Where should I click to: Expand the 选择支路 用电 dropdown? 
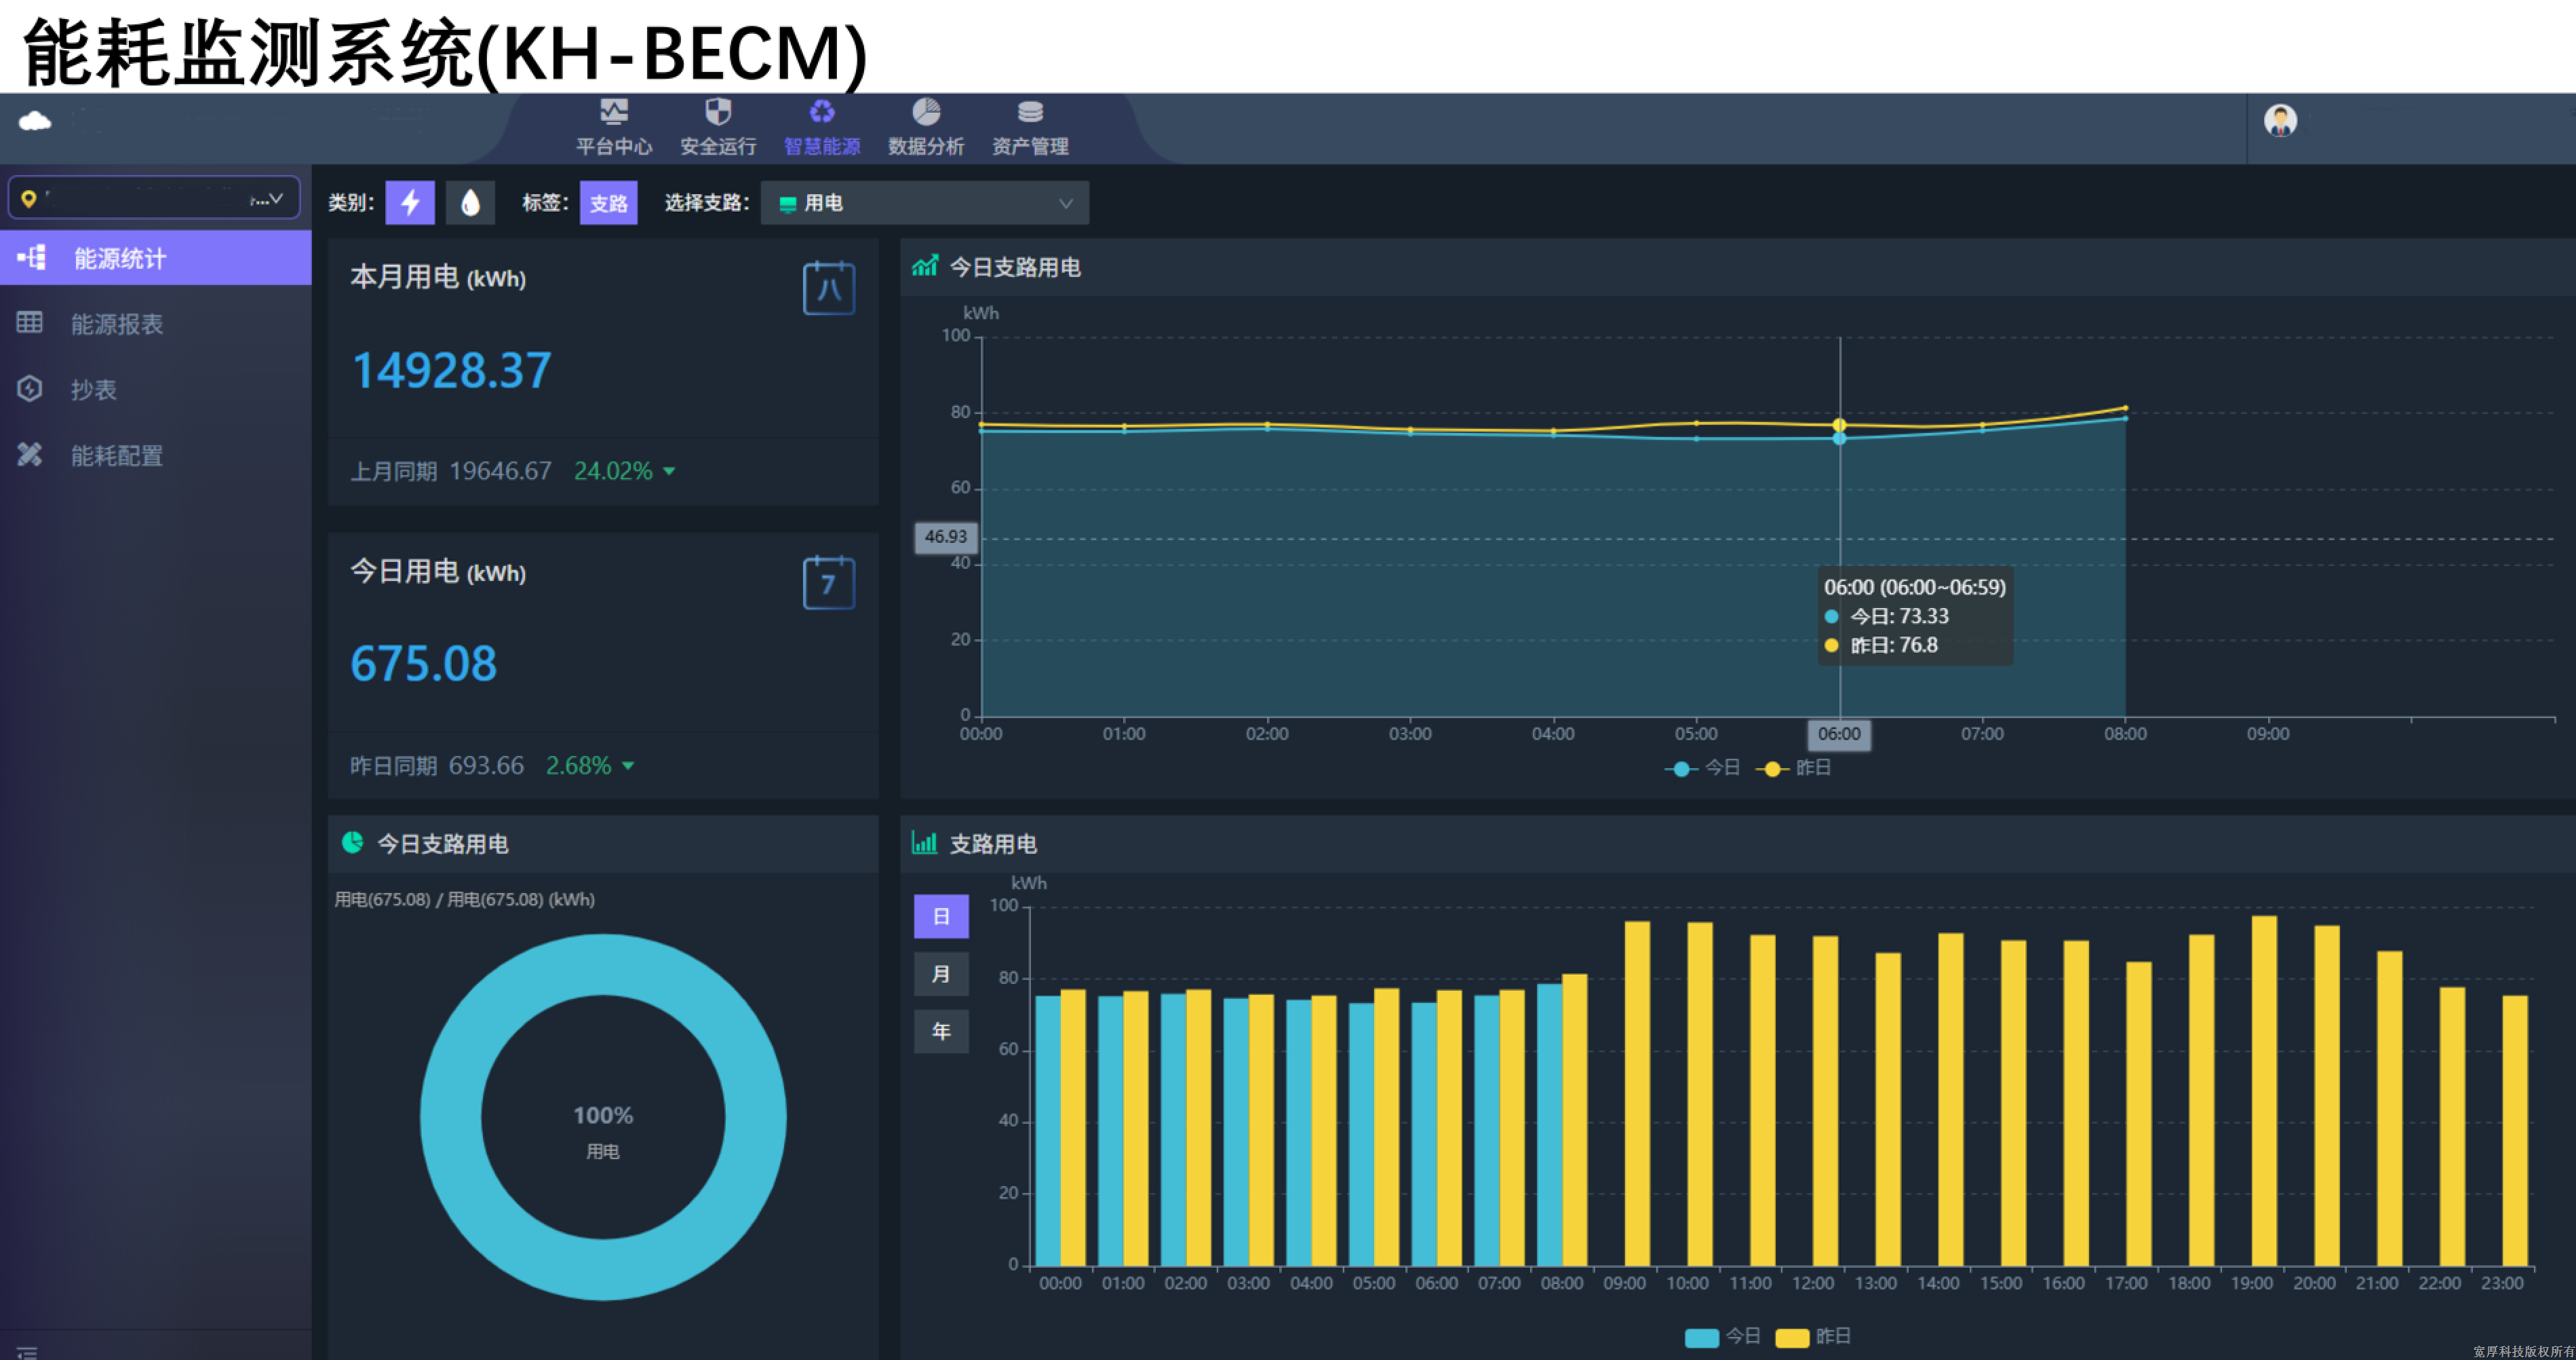tap(924, 203)
